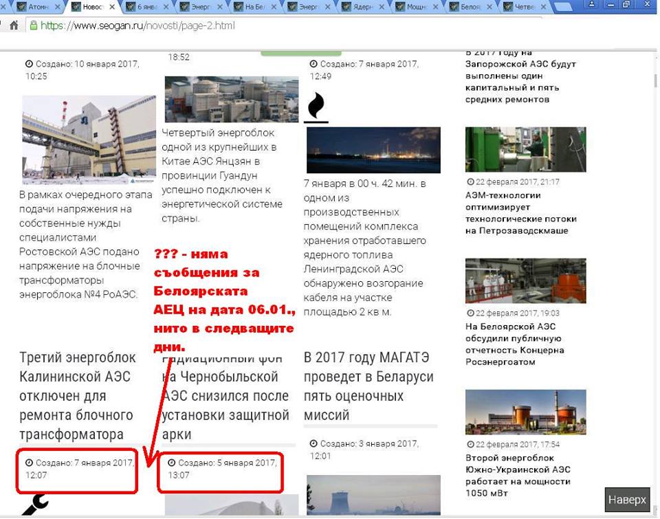Click the Rostov NPP building photo
The image size is (660, 519).
(x=79, y=140)
